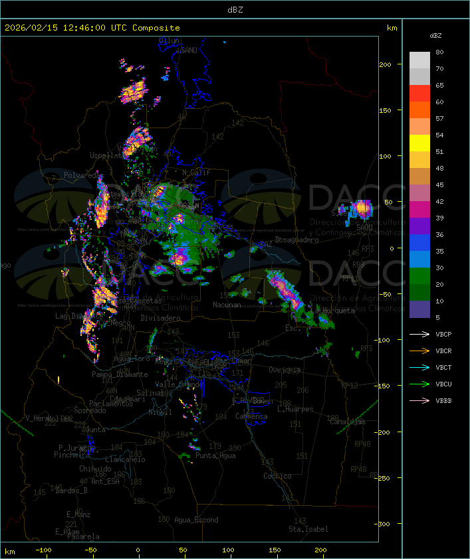Click the Pasarela place label
Screen dimensions: 470x559
tap(83, 536)
